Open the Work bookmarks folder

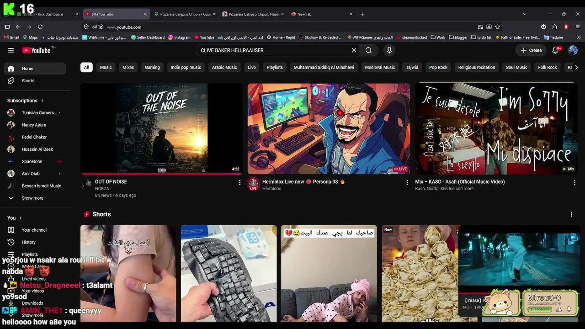[438, 37]
